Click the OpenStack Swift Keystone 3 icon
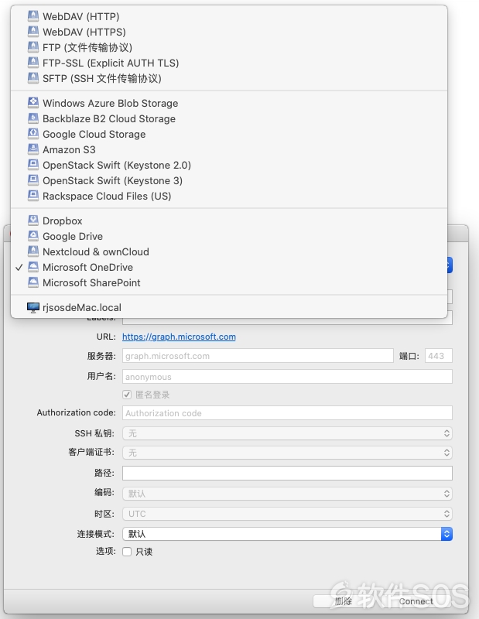The height and width of the screenshot is (619, 479). (33, 180)
